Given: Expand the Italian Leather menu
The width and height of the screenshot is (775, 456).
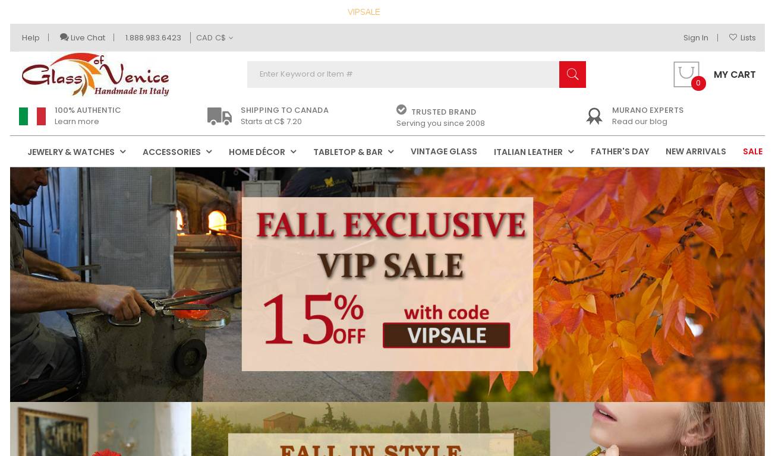Looking at the screenshot, I should coord(534,152).
